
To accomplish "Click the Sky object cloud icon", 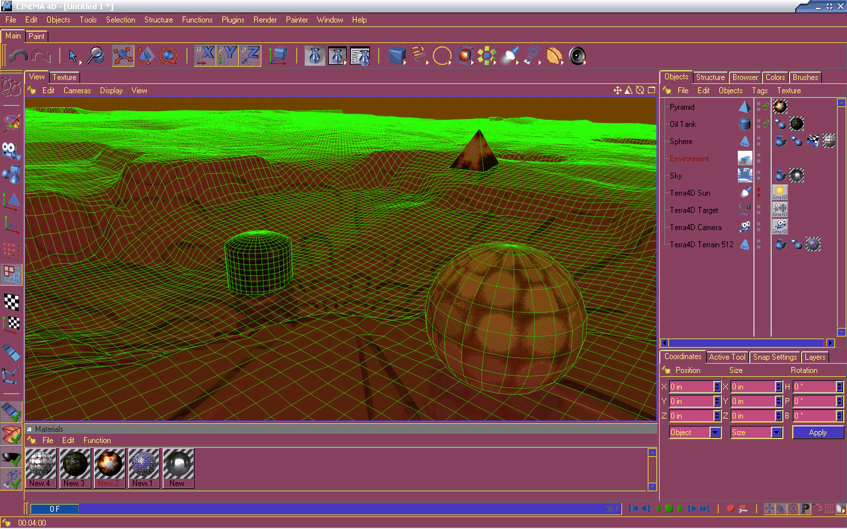I will point(745,175).
